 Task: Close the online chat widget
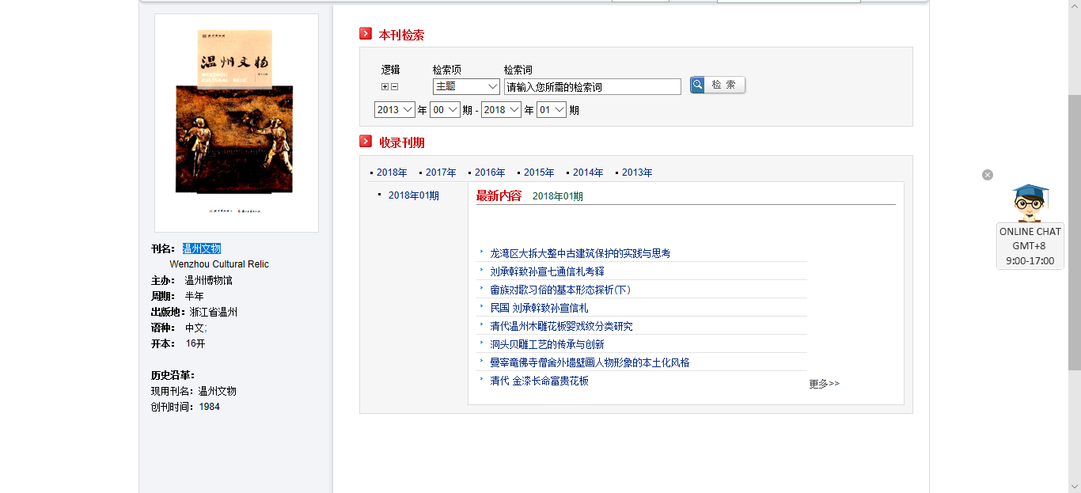coord(988,175)
